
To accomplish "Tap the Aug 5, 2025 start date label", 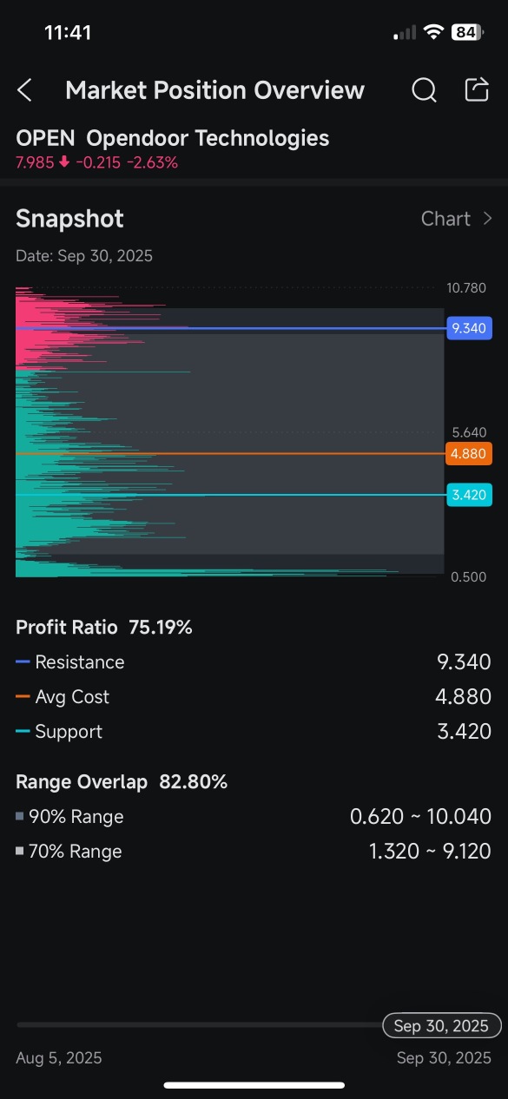I will (x=59, y=1057).
